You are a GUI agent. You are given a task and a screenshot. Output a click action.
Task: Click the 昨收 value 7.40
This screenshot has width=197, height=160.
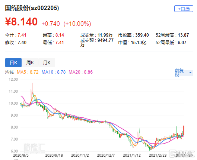pos(22,43)
